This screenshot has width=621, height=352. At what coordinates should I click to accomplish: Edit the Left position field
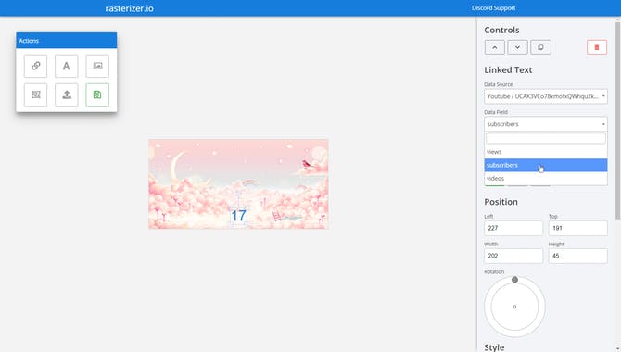pyautogui.click(x=513, y=228)
